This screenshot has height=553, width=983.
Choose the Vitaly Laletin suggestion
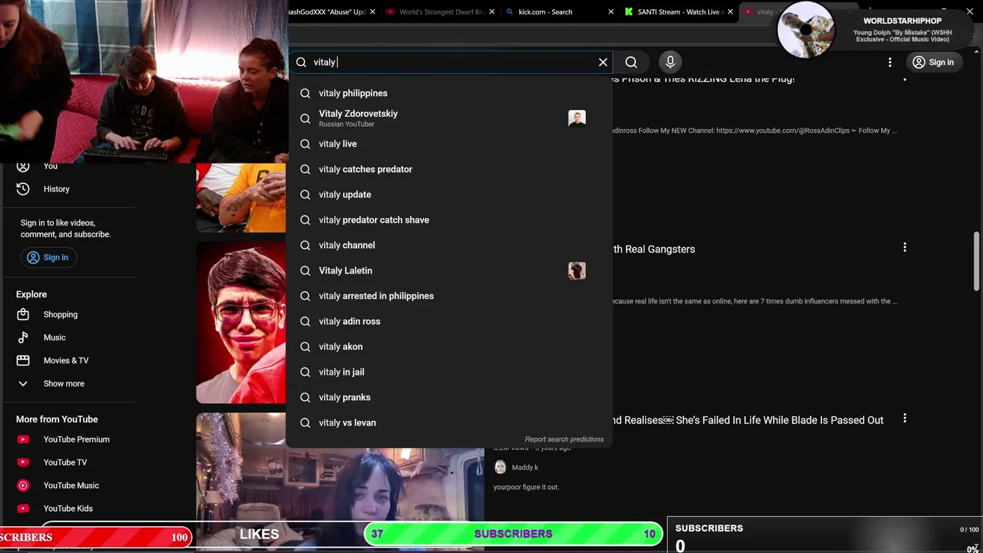[449, 270]
